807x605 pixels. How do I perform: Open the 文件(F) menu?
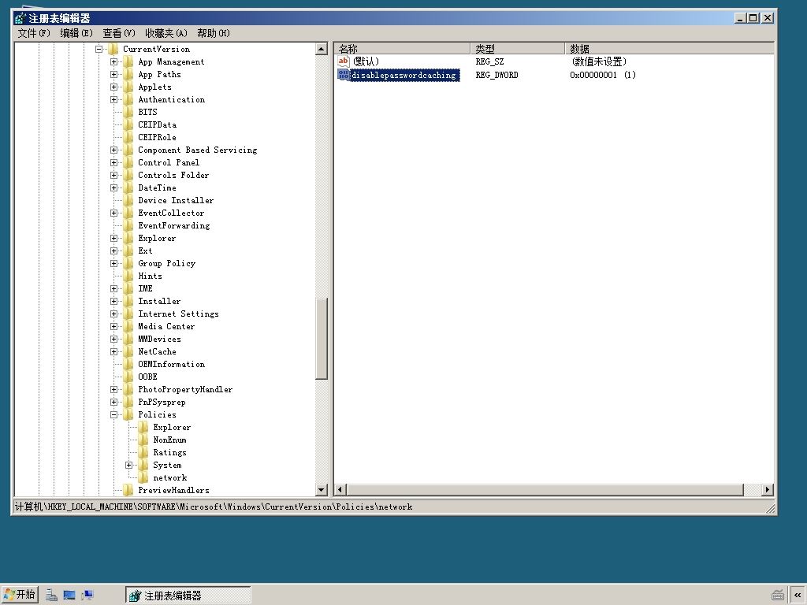[x=34, y=33]
